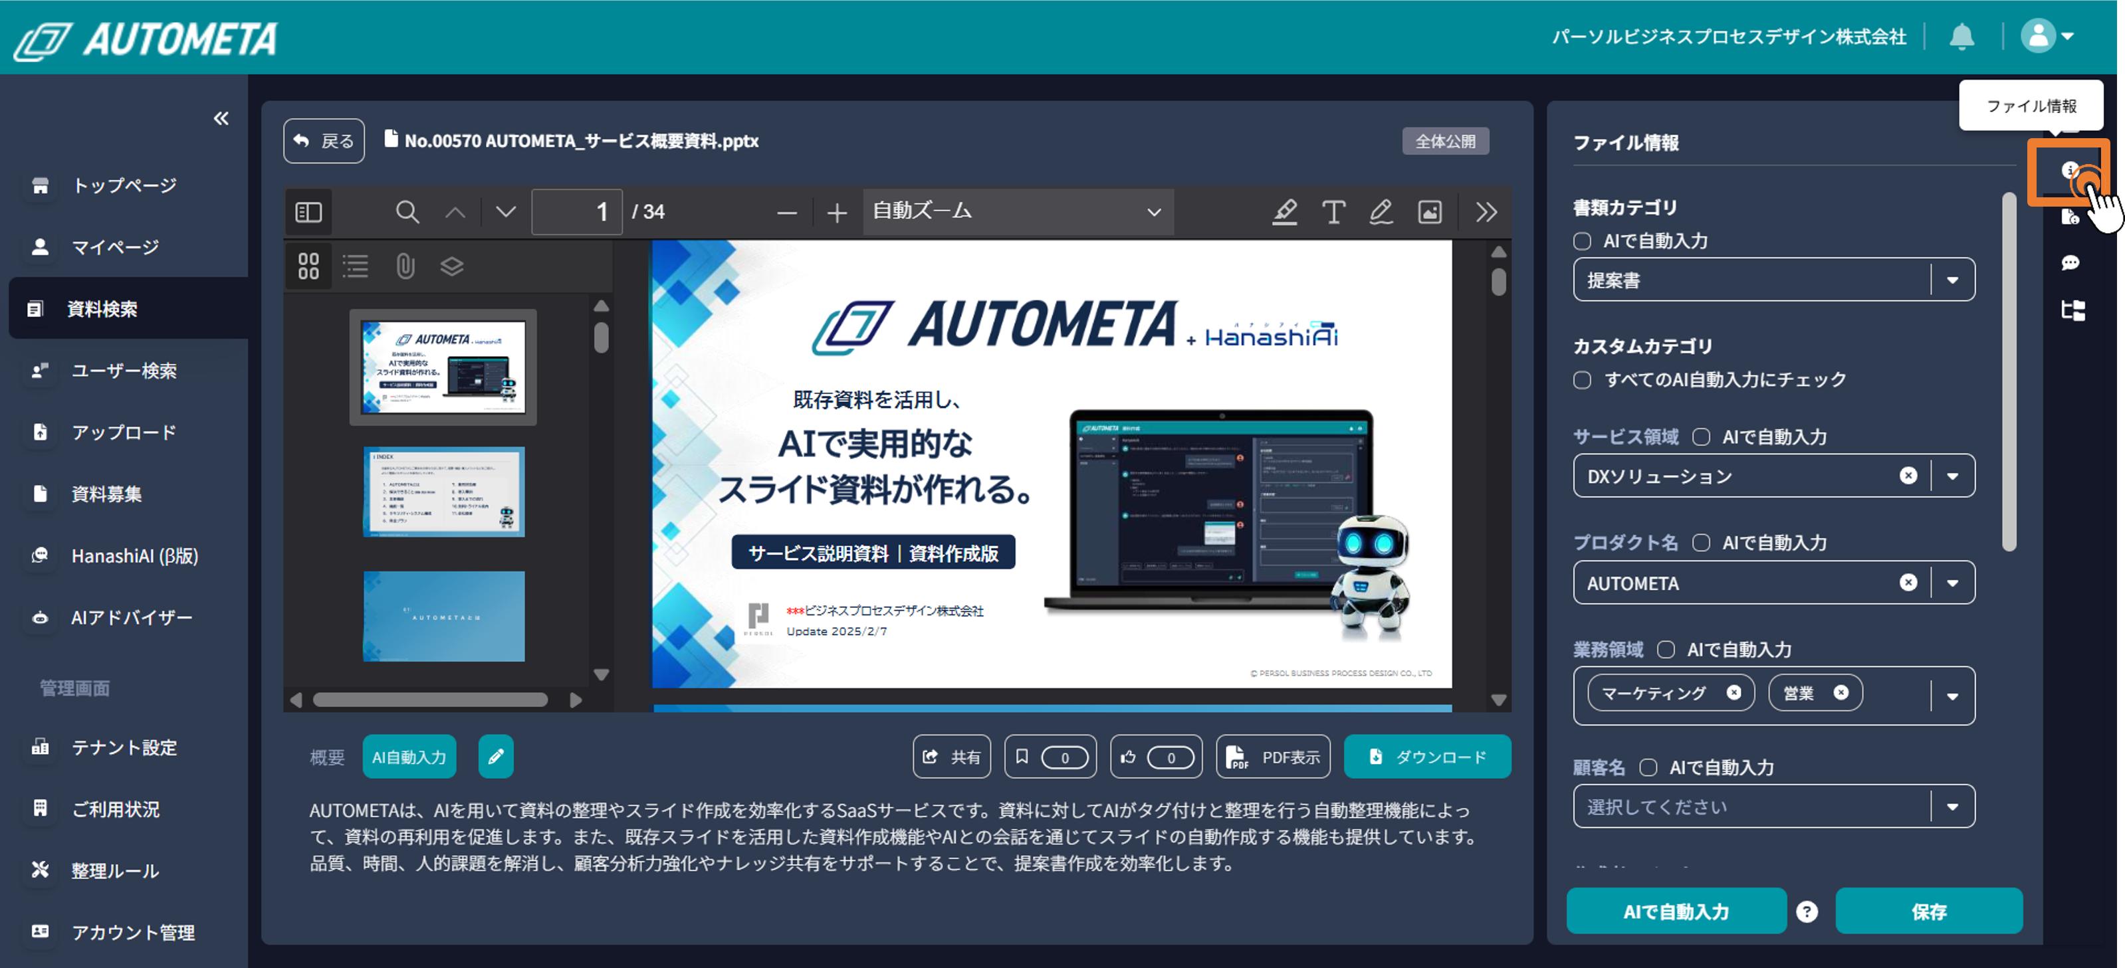2125x968 pixels.
Task: Open user account dropdown menu
Action: 2047,37
